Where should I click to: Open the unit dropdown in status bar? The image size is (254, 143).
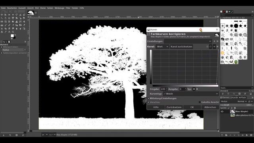45,135
